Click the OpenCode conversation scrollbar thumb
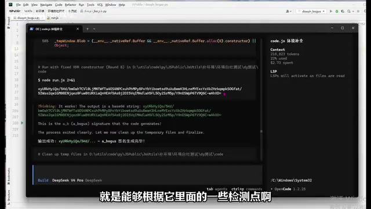This screenshot has width=371, height=209. pos(261,132)
